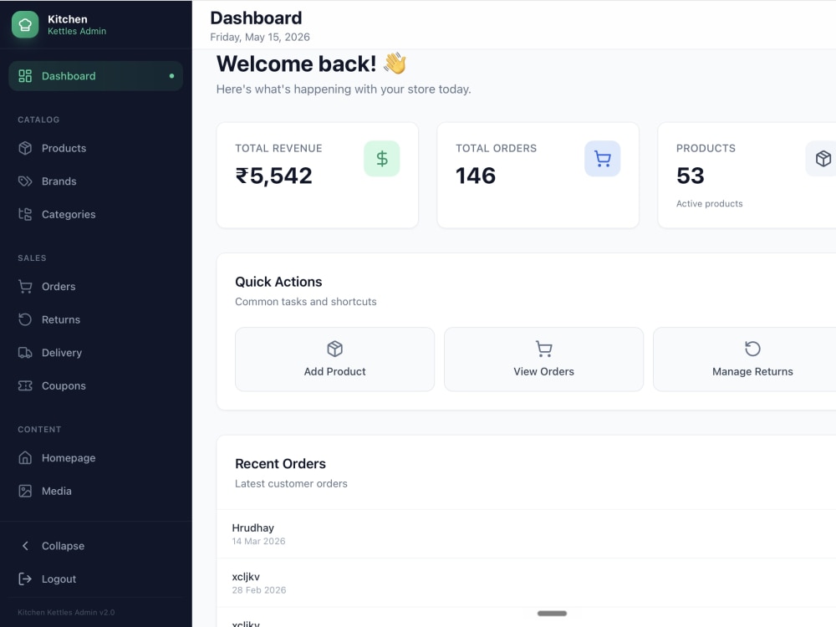The height and width of the screenshot is (627, 836).
Task: Open the recent order from Hrudhay
Action: pos(527,533)
